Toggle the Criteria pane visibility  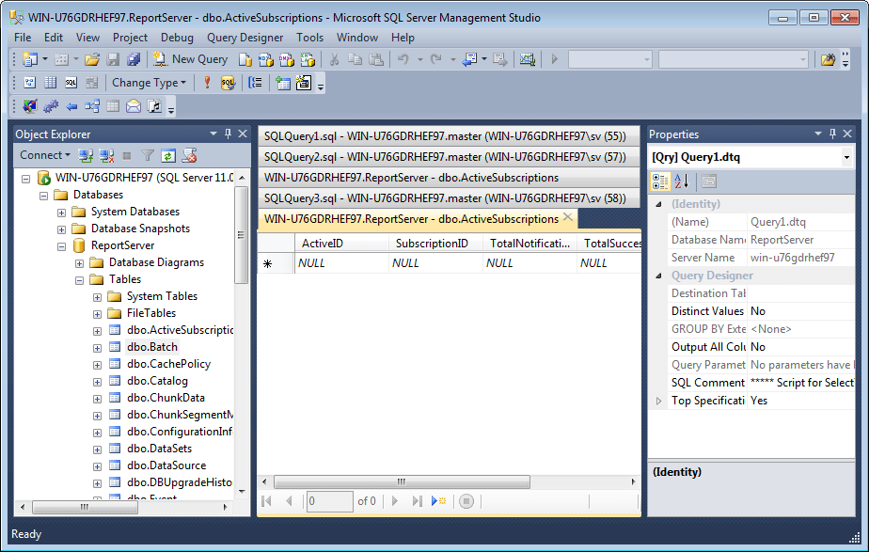[x=51, y=84]
